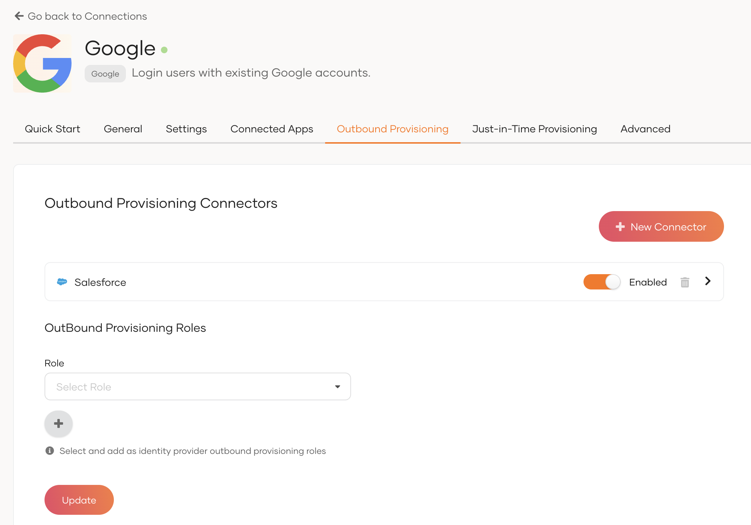Click the Login users description text
751x525 pixels.
(251, 73)
